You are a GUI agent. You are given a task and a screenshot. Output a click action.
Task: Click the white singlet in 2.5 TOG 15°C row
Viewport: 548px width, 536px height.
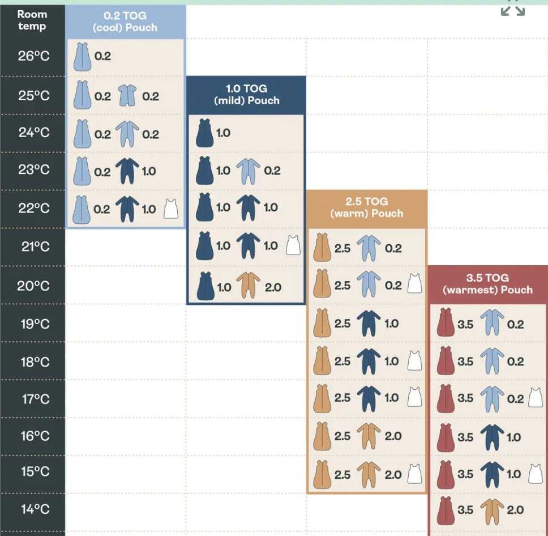(414, 474)
